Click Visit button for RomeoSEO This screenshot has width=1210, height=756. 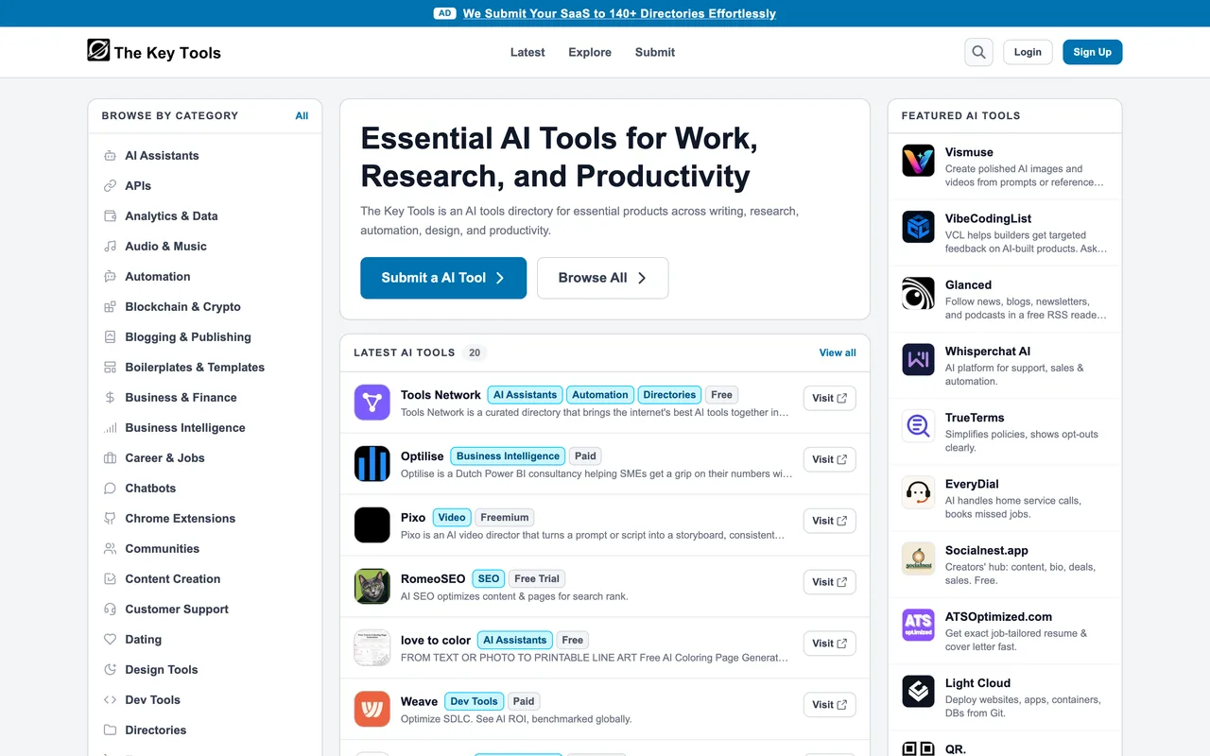click(x=830, y=582)
